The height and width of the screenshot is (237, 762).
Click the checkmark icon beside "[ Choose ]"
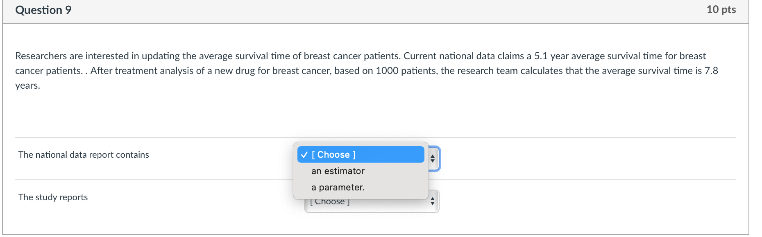coord(304,155)
